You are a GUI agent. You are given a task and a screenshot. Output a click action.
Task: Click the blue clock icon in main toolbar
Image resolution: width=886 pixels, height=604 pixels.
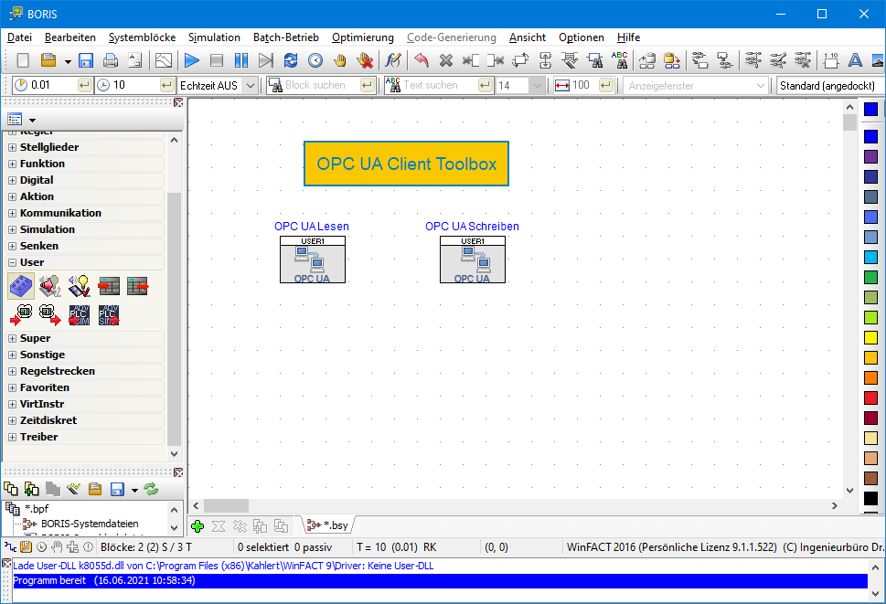click(x=315, y=59)
